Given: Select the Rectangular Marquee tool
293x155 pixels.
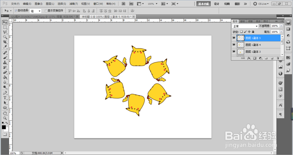Looking at the screenshot, I should (x=5, y=27).
